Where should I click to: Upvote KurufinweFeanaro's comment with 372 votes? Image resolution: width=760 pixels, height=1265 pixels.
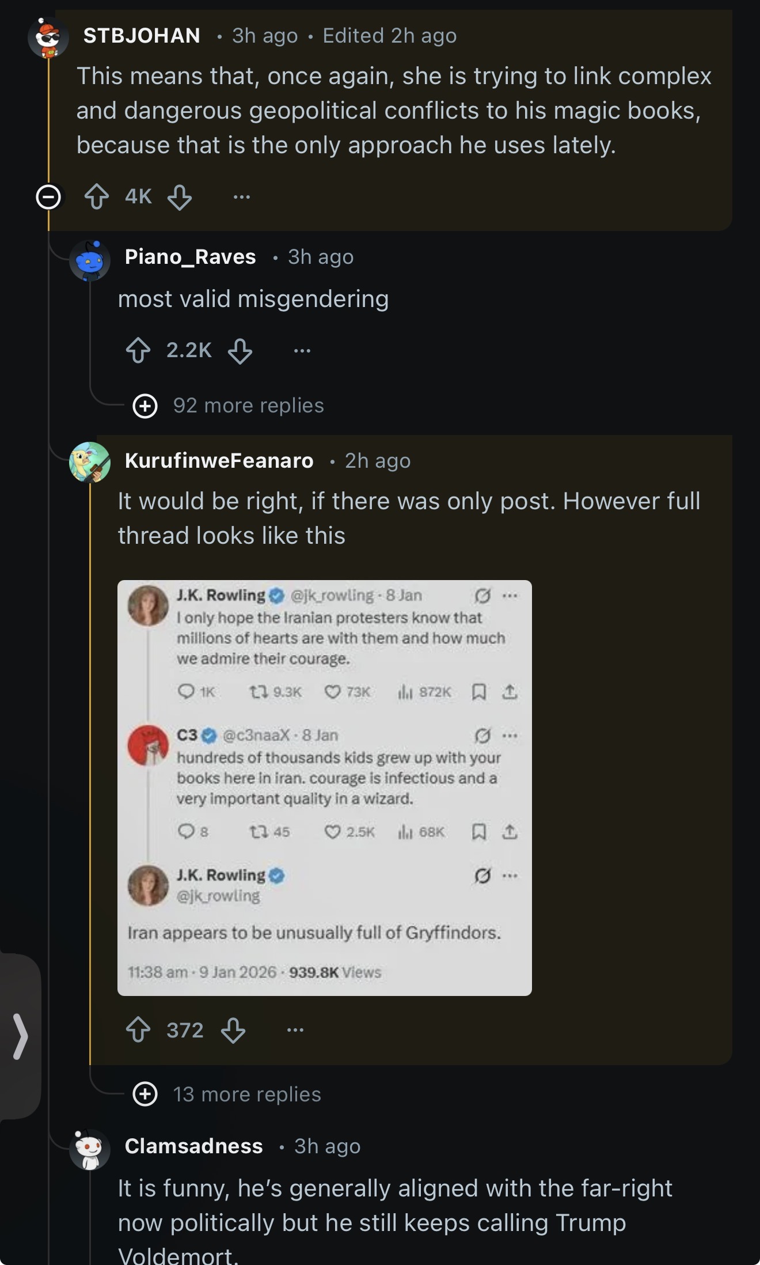click(x=138, y=1030)
